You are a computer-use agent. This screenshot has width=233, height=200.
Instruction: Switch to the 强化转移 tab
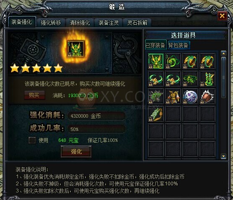51,23
